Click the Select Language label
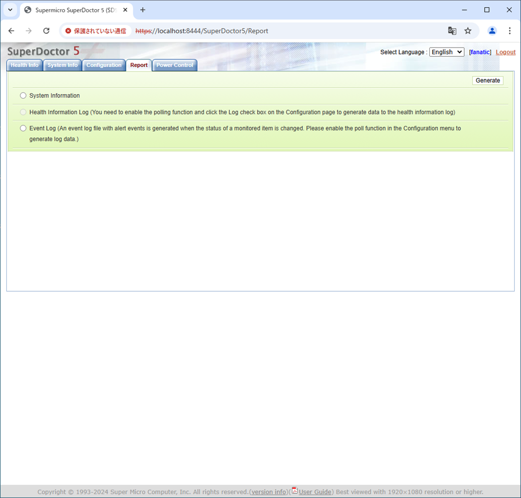 pos(403,52)
